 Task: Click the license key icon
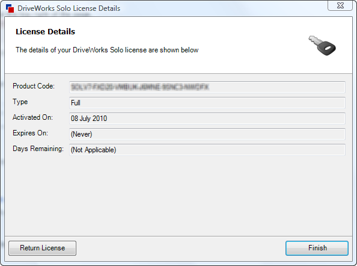322,45
